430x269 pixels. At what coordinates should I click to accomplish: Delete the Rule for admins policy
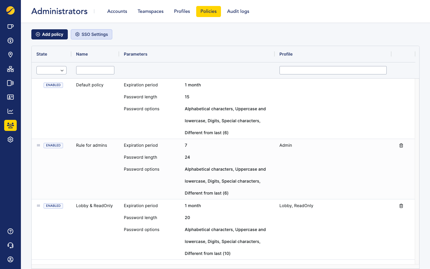[401, 145]
